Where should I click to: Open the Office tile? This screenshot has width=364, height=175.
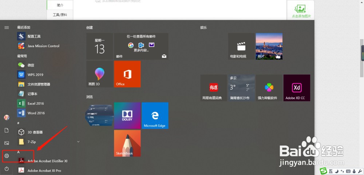127,74
